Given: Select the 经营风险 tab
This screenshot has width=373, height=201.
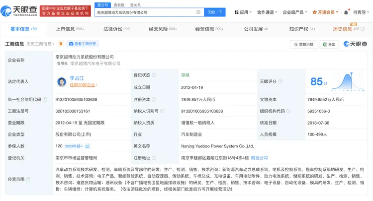Looking at the screenshot, I should click(x=163, y=29).
